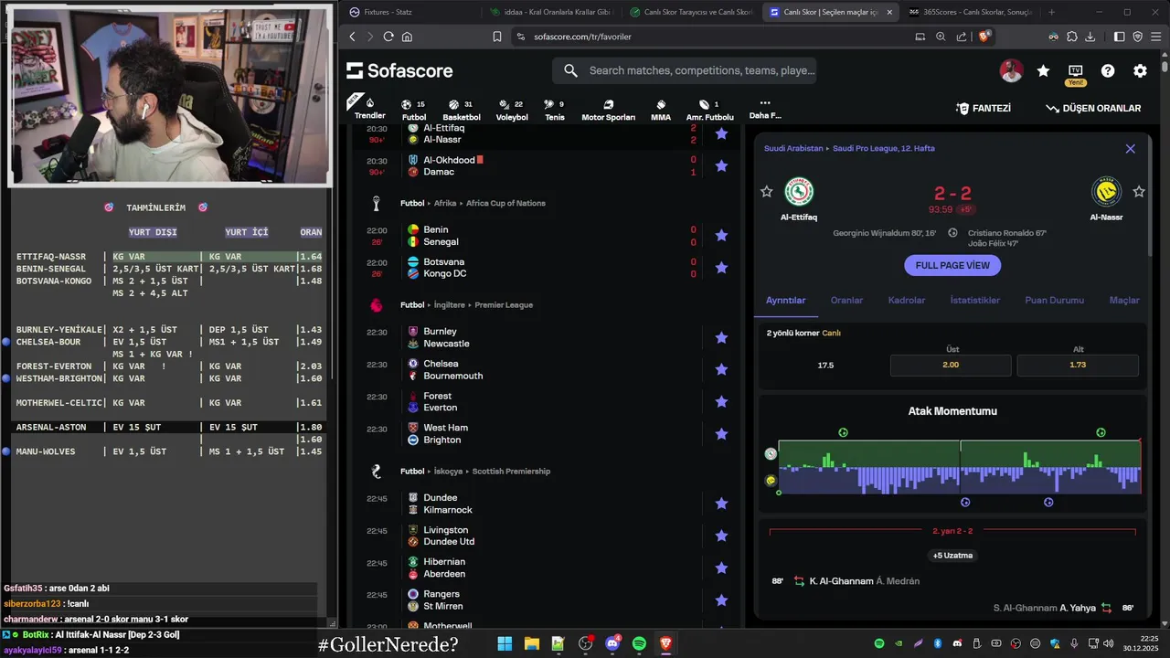Open the help question mark icon
Image resolution: width=1170 pixels, height=658 pixels.
pyautogui.click(x=1108, y=70)
